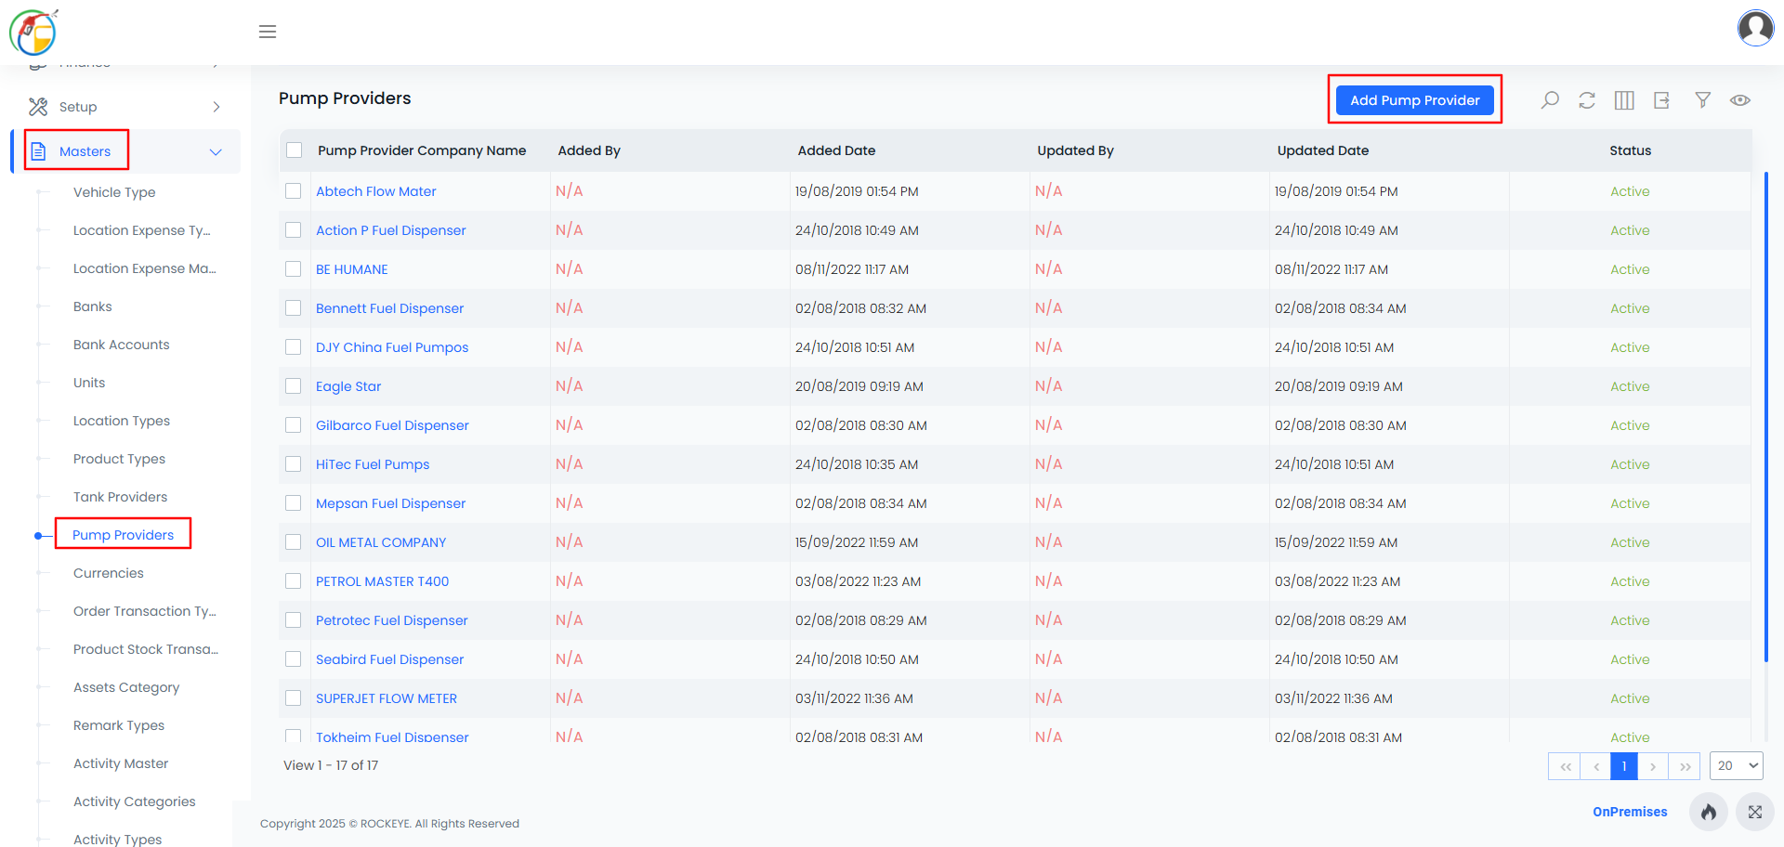This screenshot has height=847, width=1784.
Task: Sort by Added Date column header
Action: 836,150
